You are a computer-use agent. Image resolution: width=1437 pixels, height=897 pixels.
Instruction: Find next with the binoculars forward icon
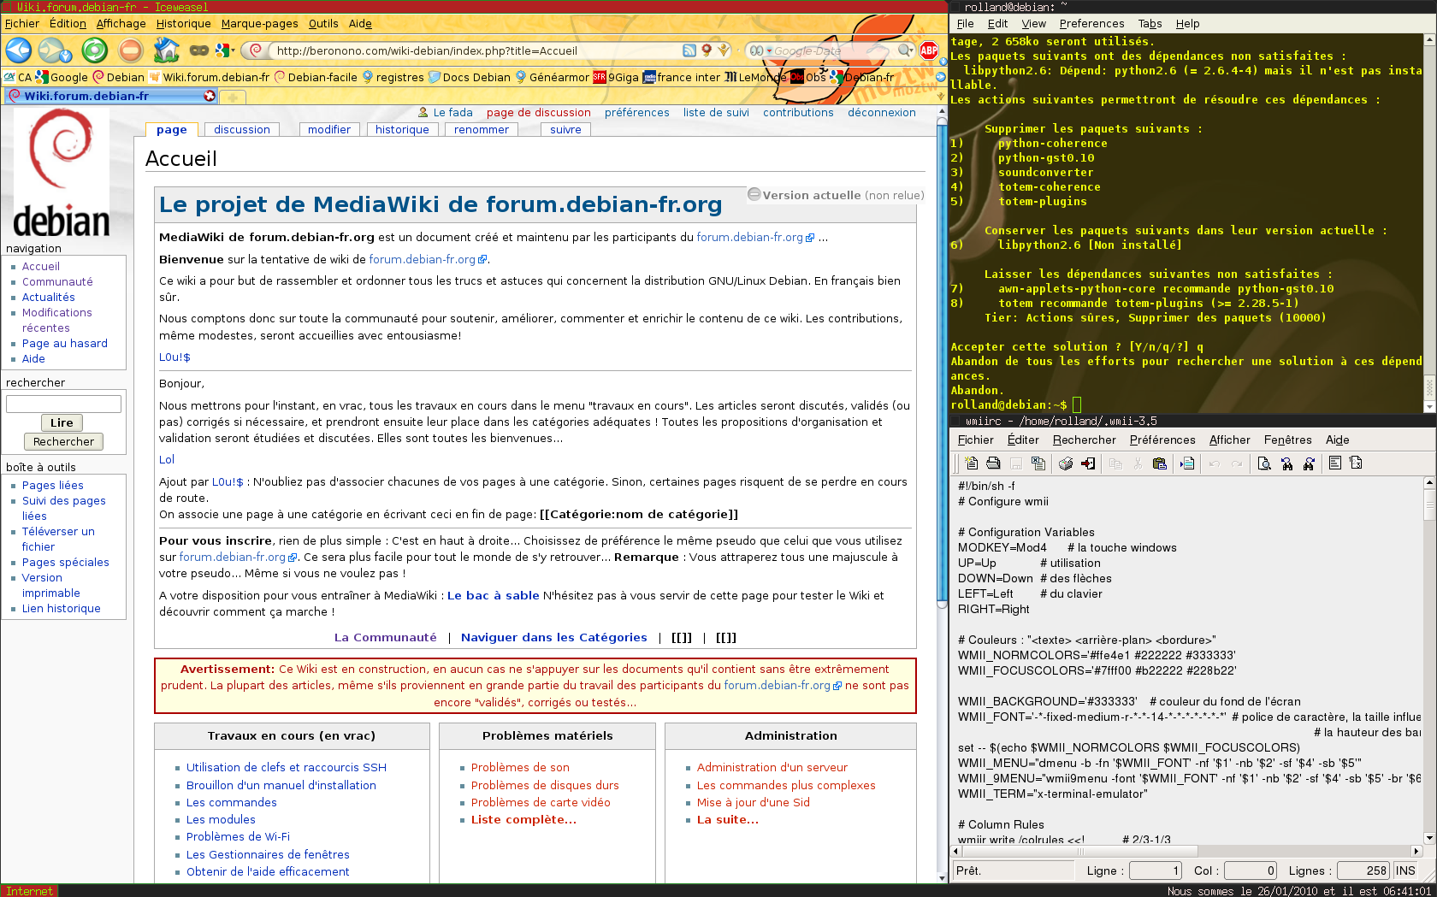(x=1309, y=463)
